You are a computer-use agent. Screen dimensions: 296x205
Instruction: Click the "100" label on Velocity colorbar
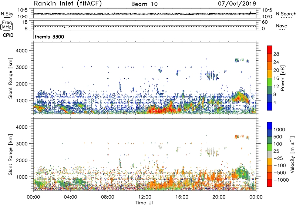pos(278,144)
